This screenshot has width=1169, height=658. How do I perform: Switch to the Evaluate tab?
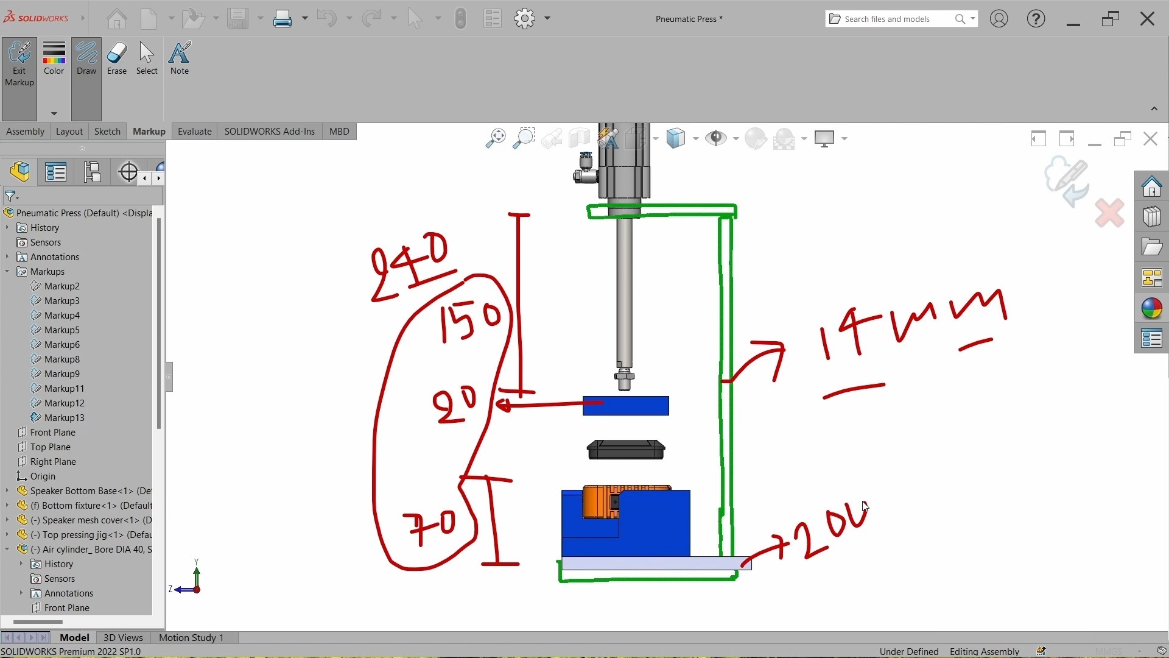pyautogui.click(x=195, y=132)
